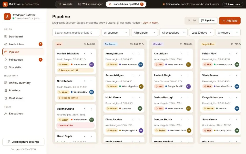Click AY executive avatar on Amit Nigam card
Screen dimensions: 246x154
[x=188, y=64]
